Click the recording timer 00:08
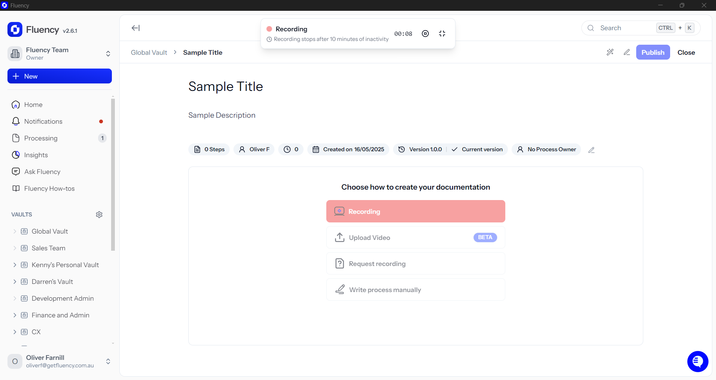The image size is (716, 380). coord(403,34)
